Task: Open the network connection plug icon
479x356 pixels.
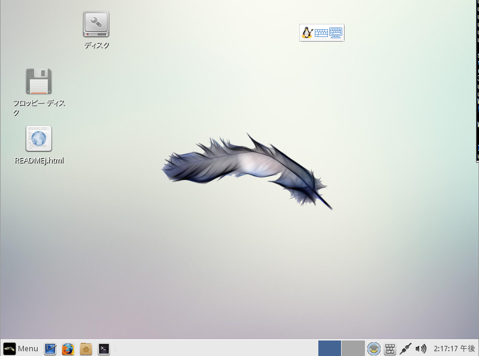Action: tap(406, 349)
